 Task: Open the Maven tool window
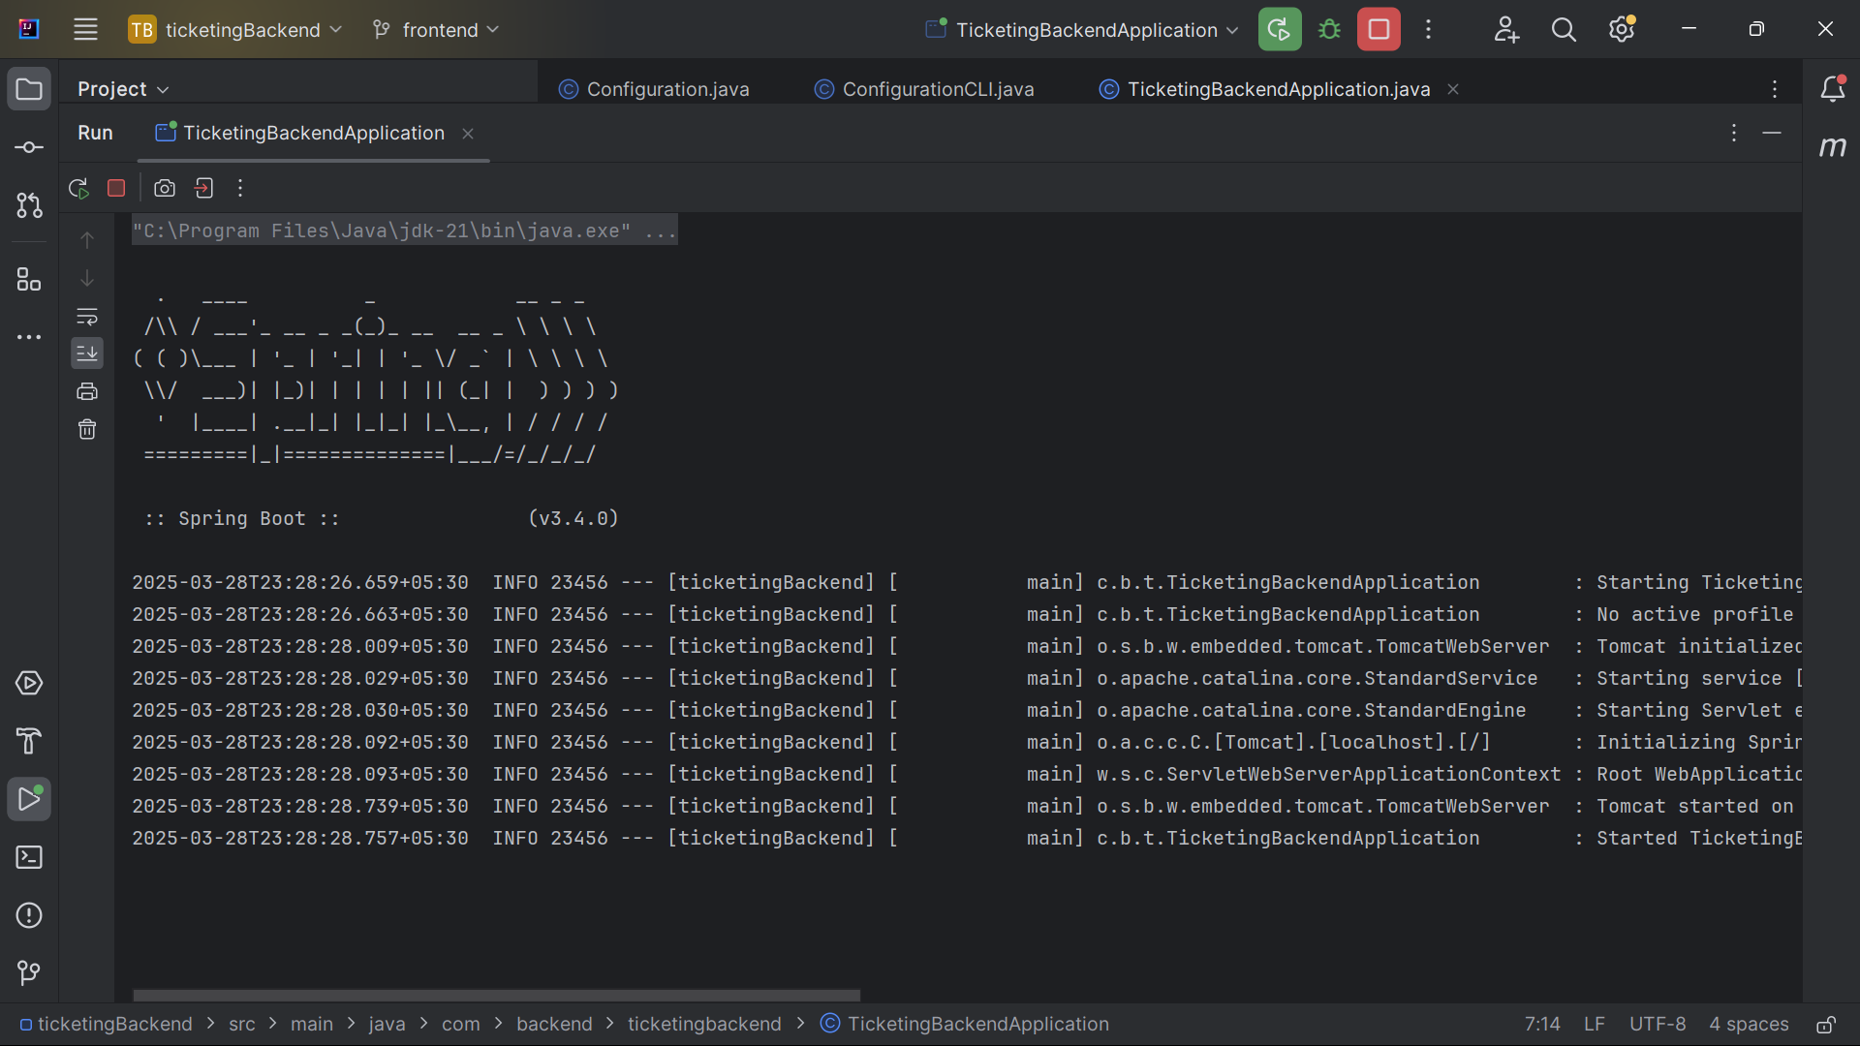pyautogui.click(x=1832, y=147)
